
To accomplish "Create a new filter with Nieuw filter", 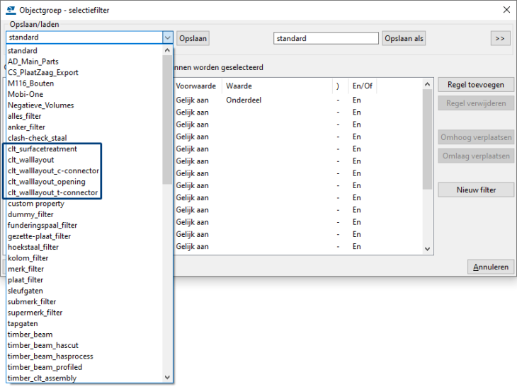I will pos(475,190).
